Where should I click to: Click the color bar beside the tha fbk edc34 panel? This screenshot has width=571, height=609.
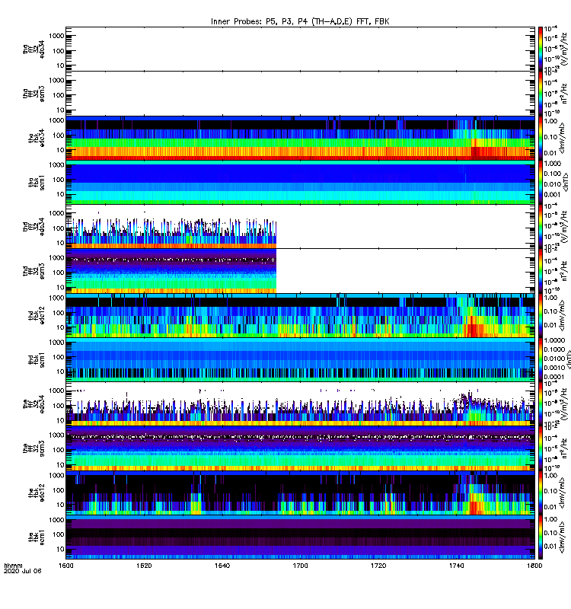coord(541,138)
